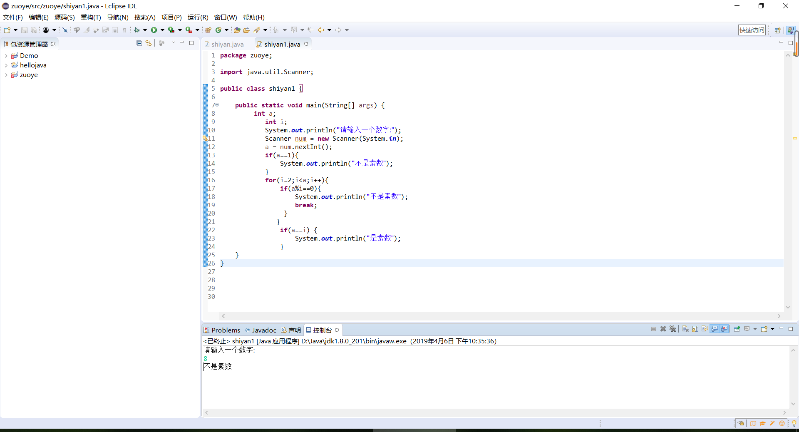Click the 快速访问 quick access box
799x432 pixels.
(752, 30)
